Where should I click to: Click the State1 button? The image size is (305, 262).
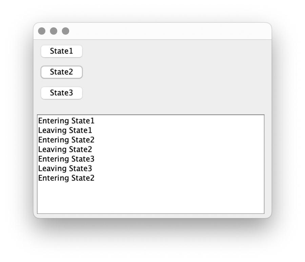coord(61,51)
